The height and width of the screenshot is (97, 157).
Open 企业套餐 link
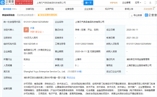tap(126, 2)
